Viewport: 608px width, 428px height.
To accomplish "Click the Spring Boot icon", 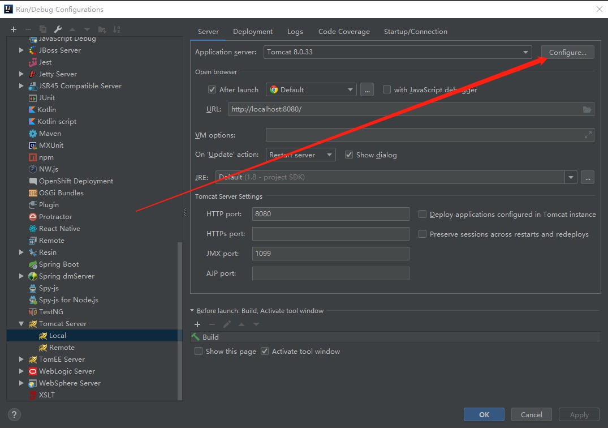I will 33,264.
